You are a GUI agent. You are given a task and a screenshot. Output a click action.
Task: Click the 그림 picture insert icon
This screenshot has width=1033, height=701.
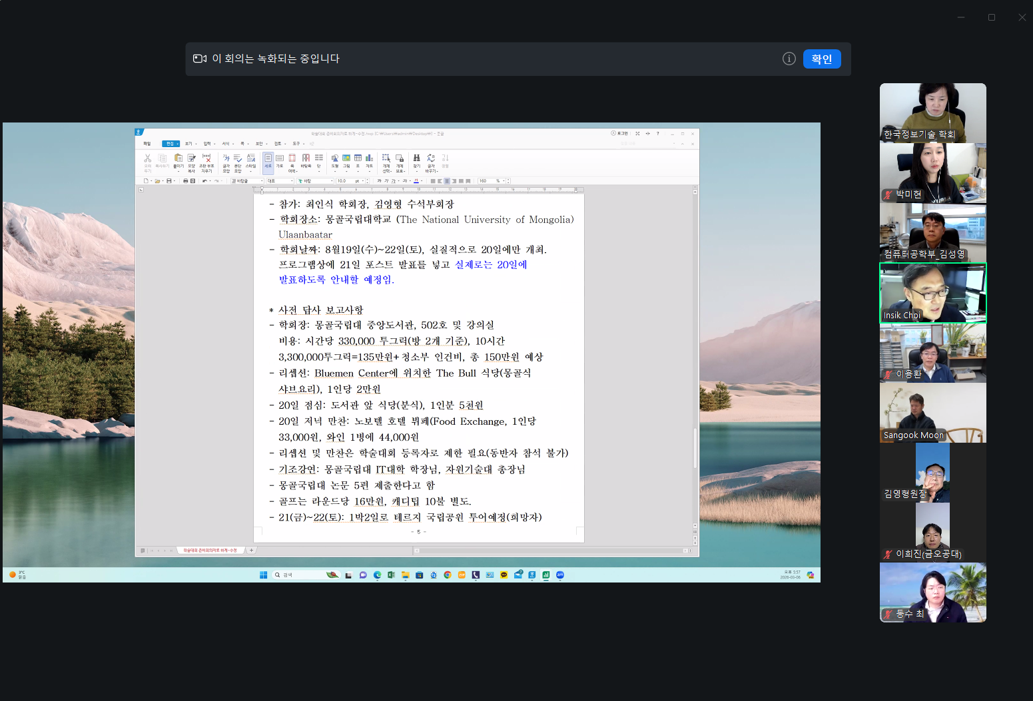point(346,158)
